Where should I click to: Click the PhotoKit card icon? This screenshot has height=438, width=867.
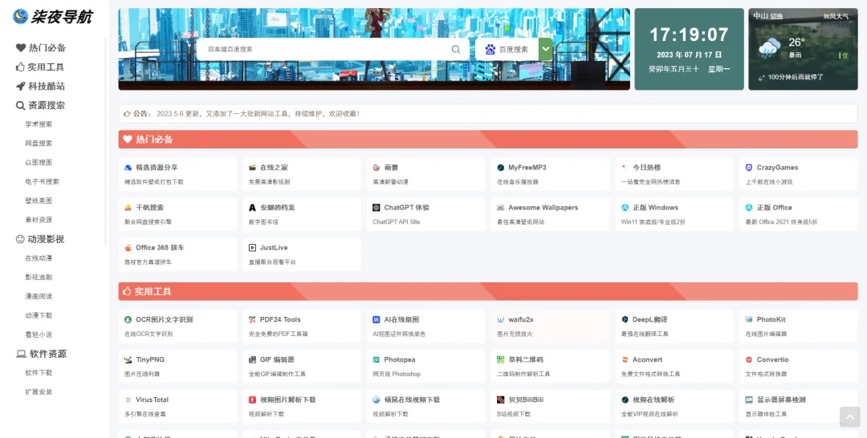pos(749,320)
